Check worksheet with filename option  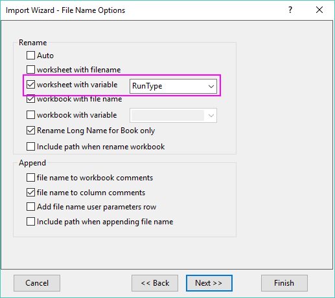coord(30,70)
